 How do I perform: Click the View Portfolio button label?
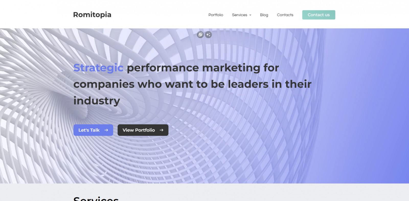(139, 130)
